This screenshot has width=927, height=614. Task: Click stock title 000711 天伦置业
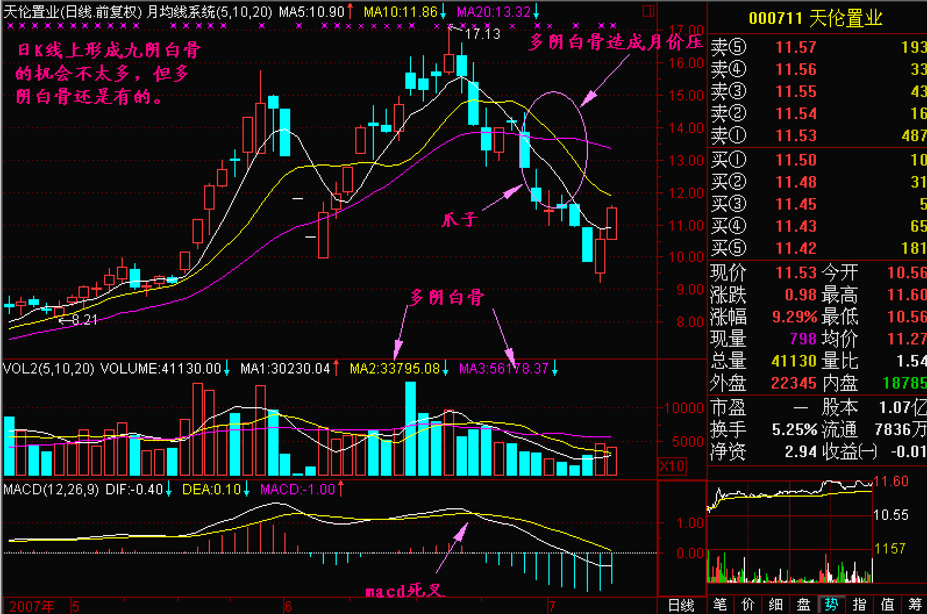click(x=815, y=18)
